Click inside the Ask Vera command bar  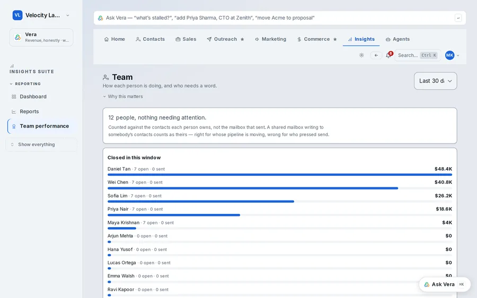pos(279,18)
